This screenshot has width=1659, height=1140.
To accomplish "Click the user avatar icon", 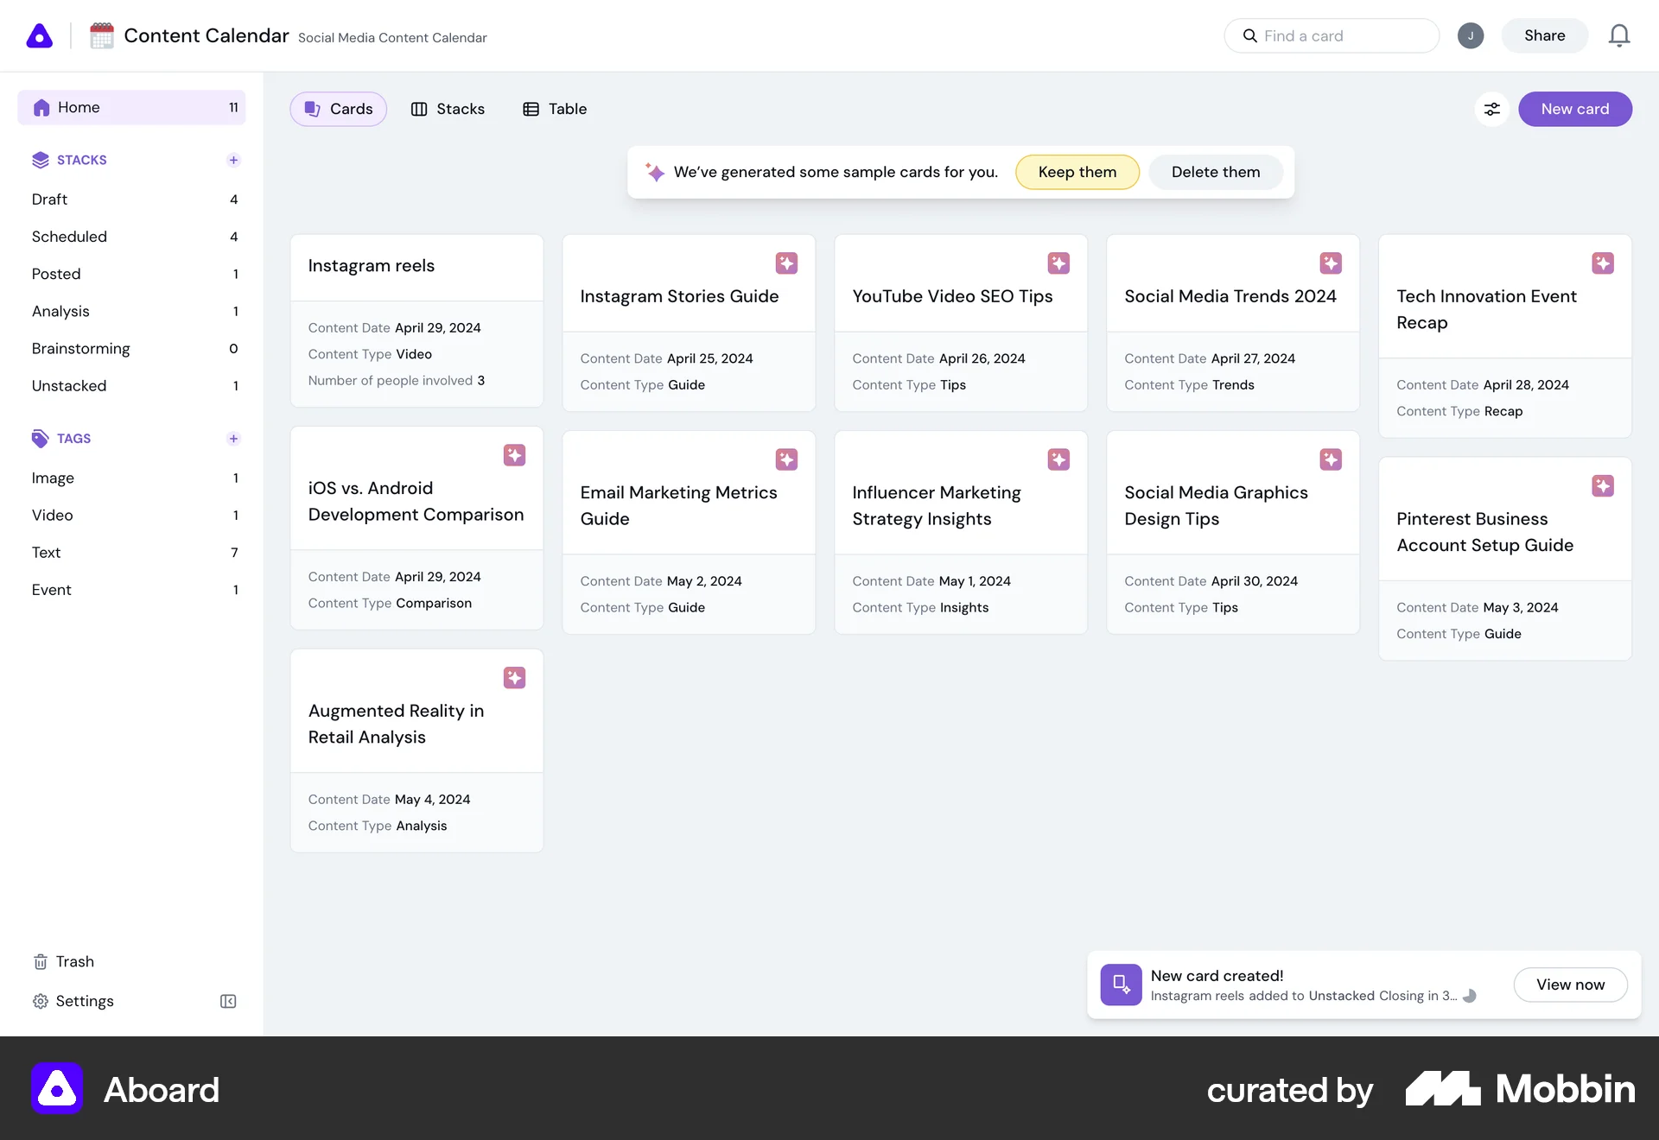I will pos(1470,35).
